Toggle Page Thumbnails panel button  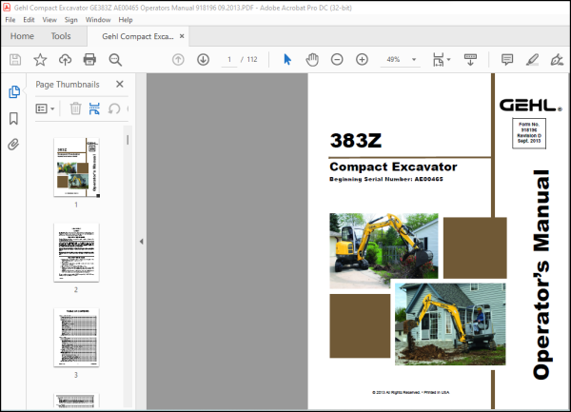pos(14,91)
